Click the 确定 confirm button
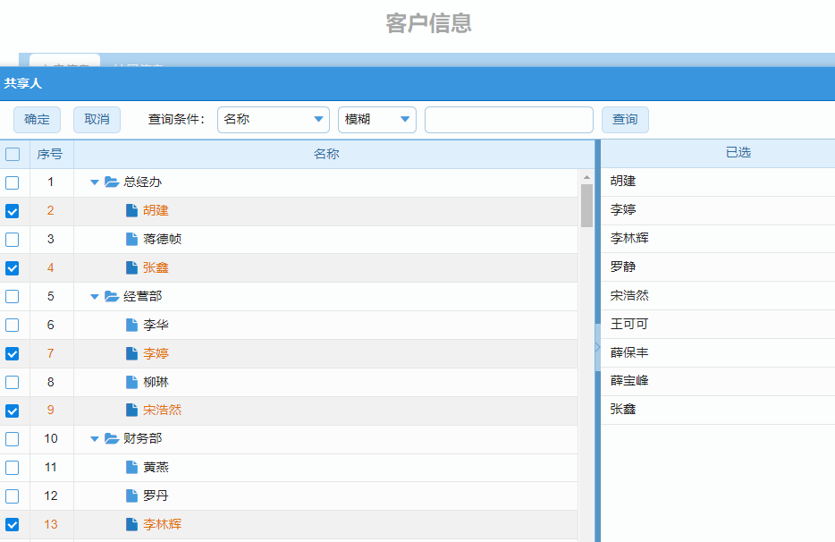 (x=38, y=120)
